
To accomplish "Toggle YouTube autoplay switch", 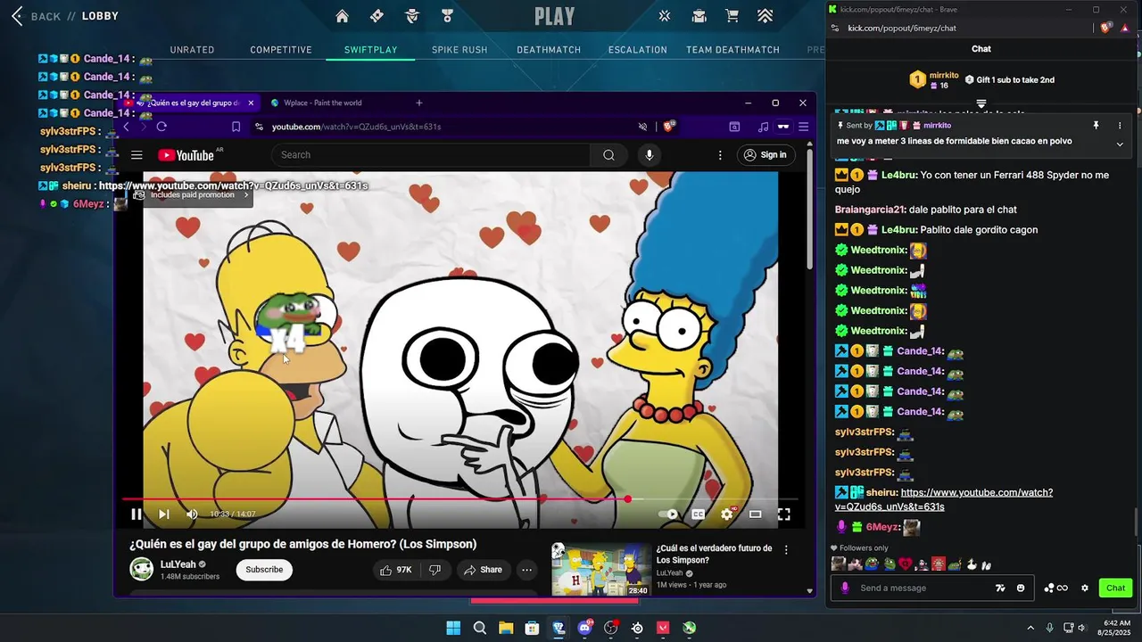I will [668, 514].
